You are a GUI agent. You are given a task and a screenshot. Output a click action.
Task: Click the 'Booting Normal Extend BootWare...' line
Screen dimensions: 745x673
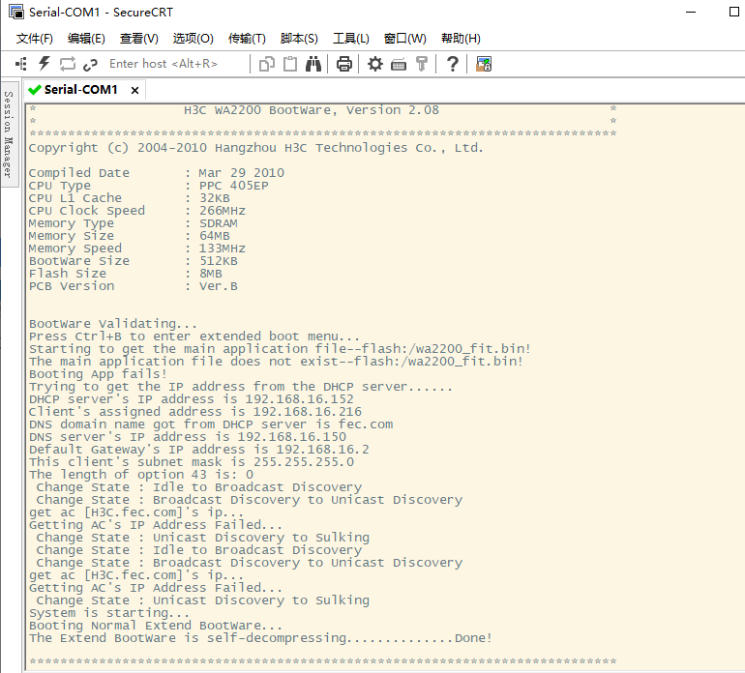pos(156,626)
